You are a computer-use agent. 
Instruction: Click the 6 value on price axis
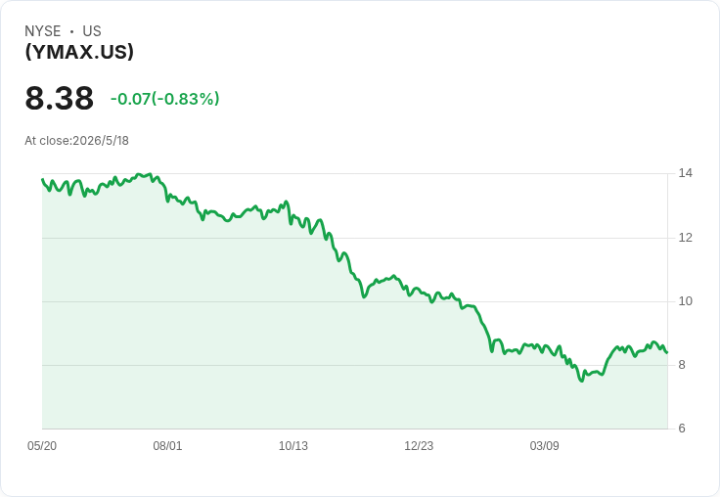click(682, 429)
